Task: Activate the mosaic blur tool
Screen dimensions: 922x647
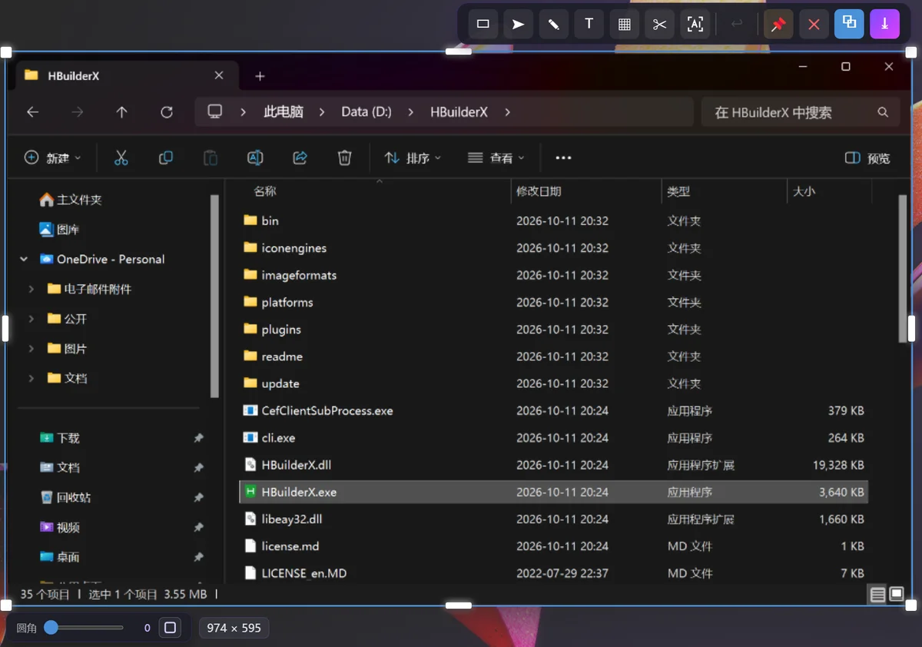Action: click(625, 24)
